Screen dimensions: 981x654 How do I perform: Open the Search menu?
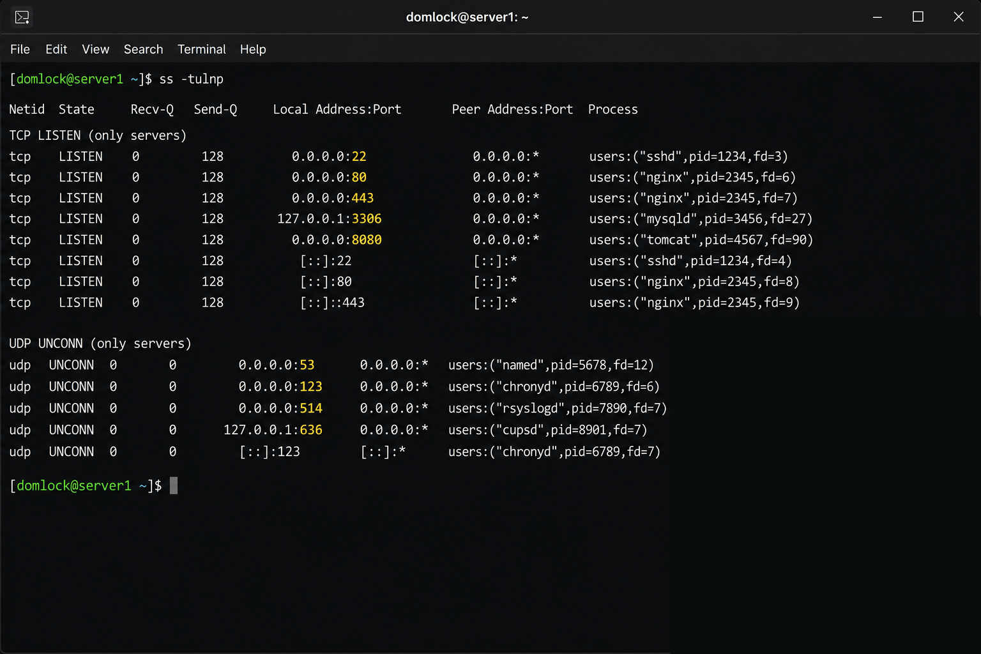click(143, 49)
